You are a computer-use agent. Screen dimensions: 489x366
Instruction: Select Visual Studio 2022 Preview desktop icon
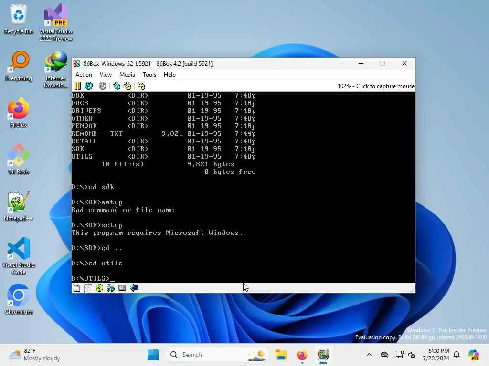point(56,22)
